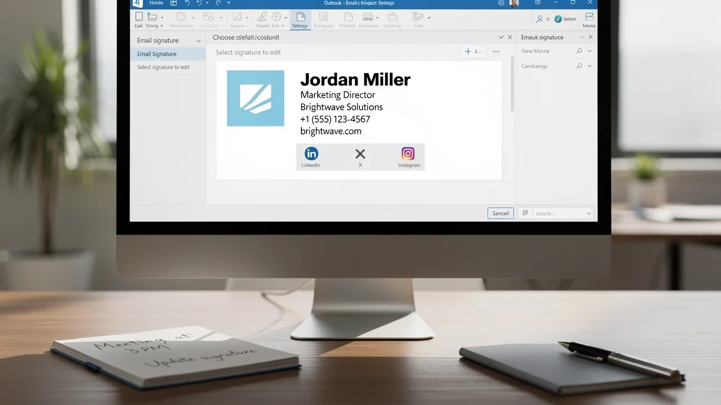Open dropdown arrow beside folder Cat icon

[429, 18]
